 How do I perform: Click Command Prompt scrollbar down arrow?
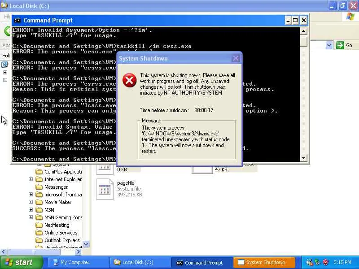pos(304,158)
